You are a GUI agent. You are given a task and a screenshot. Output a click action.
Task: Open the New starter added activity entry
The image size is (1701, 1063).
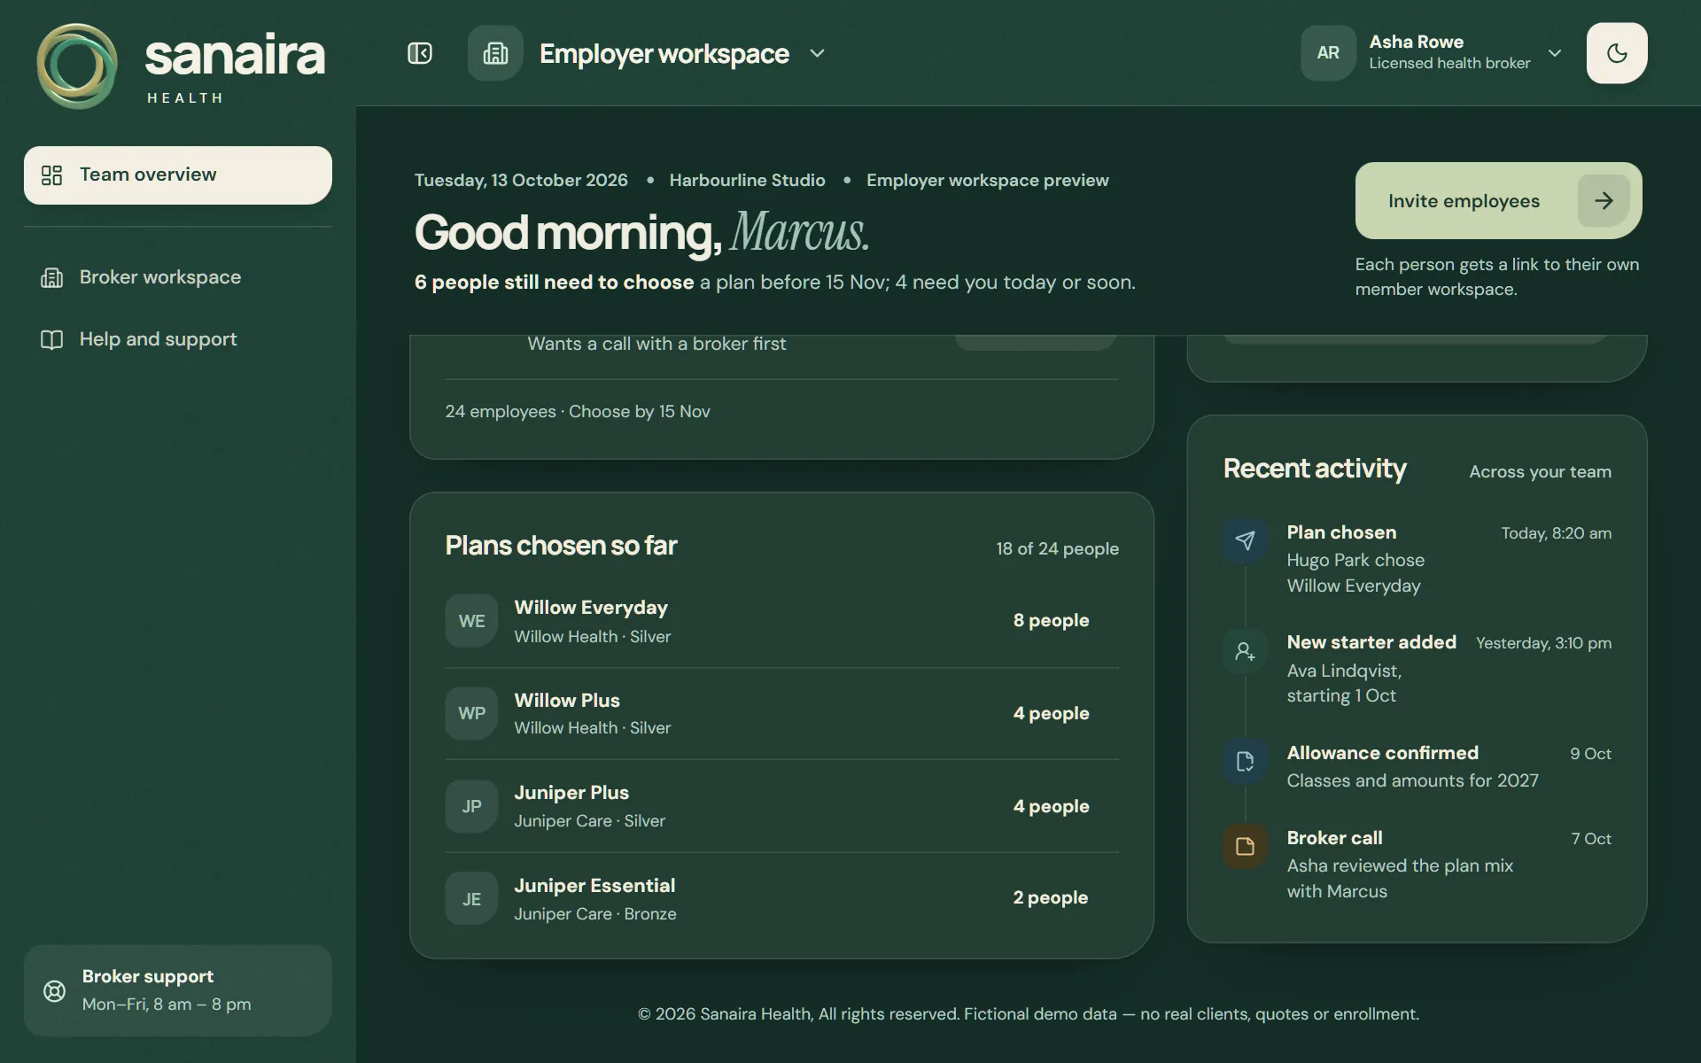1417,669
